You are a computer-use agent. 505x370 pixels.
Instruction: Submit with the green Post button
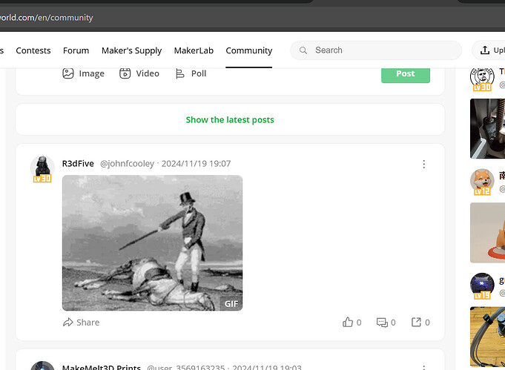click(406, 75)
